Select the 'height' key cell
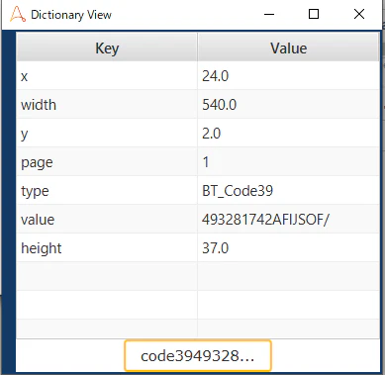The width and height of the screenshot is (385, 375). 107,248
